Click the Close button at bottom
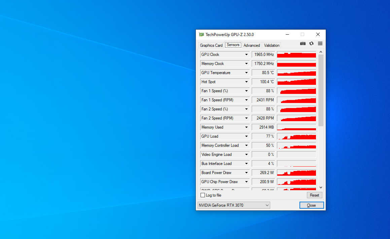This screenshot has width=390, height=239. (311, 205)
